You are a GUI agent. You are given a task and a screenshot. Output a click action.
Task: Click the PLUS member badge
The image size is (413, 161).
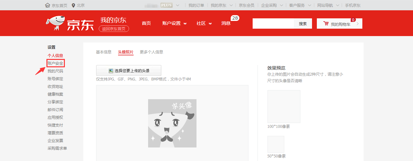(x=166, y=5)
